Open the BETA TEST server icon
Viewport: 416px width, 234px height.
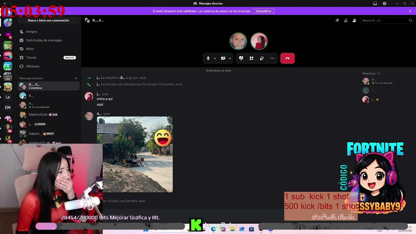[x=8, y=45]
